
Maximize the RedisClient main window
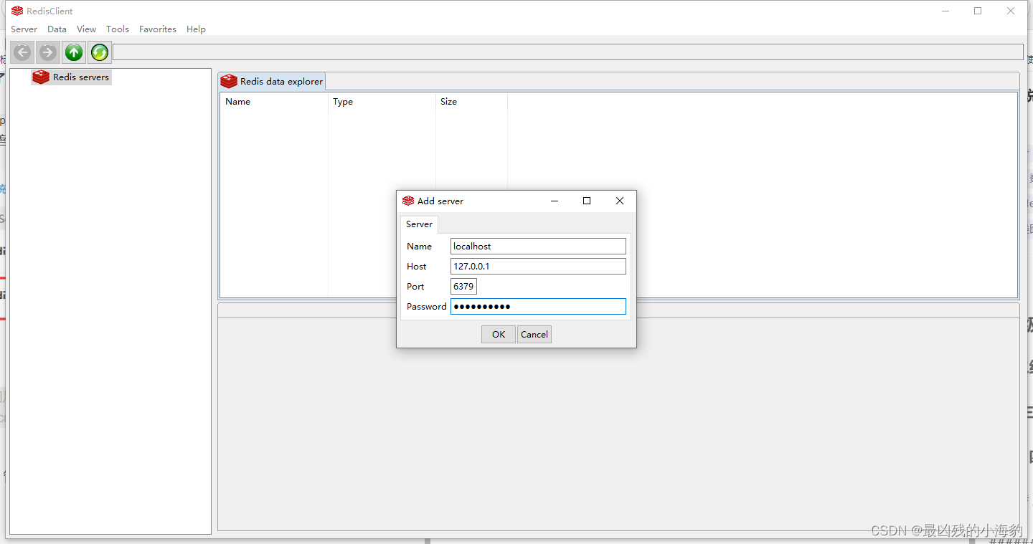[x=978, y=11]
